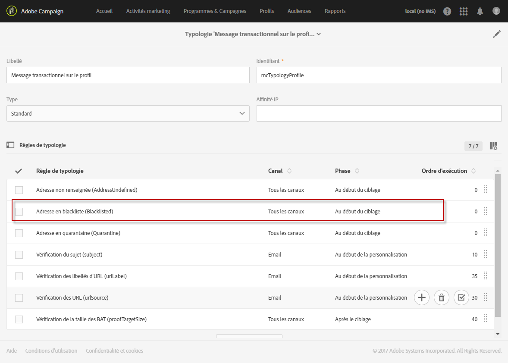Check the Adresse en blackliste rule checkbox
This screenshot has height=363, width=508.
point(19,212)
